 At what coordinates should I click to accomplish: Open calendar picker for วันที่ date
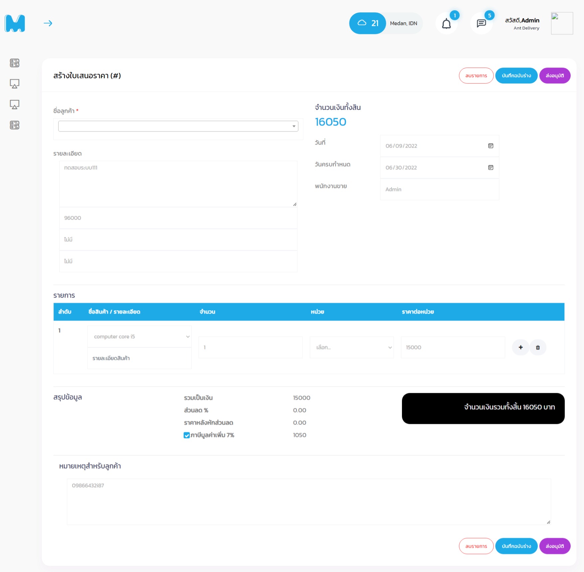pyautogui.click(x=490, y=146)
